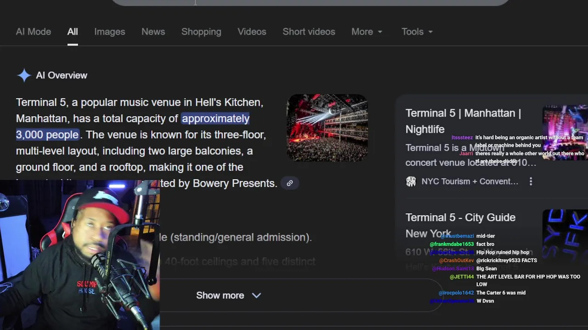The width and height of the screenshot is (588, 330).
Task: Click chat message 'The Carter 6 was mid'
Action: (501, 293)
